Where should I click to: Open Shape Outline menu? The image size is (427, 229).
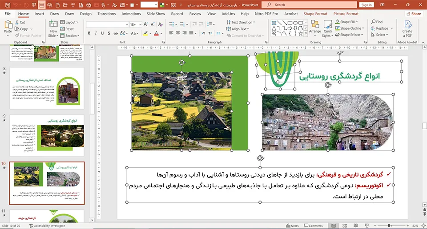point(350,28)
